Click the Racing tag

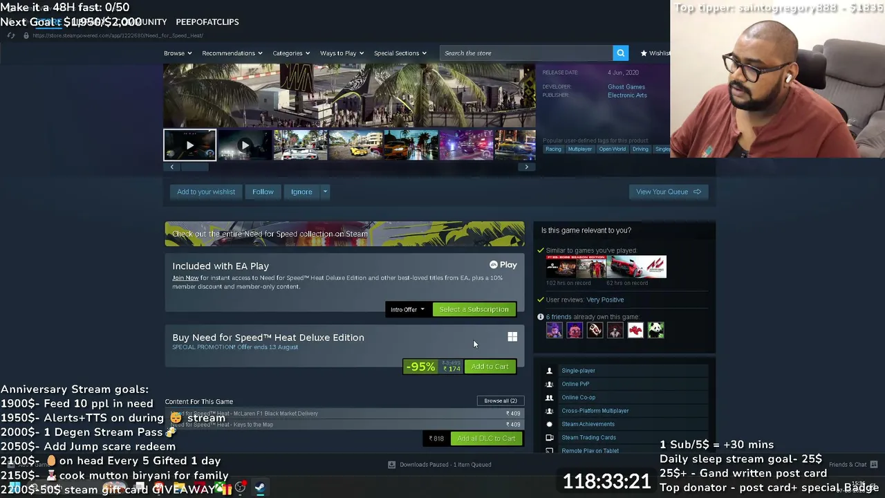pos(553,149)
